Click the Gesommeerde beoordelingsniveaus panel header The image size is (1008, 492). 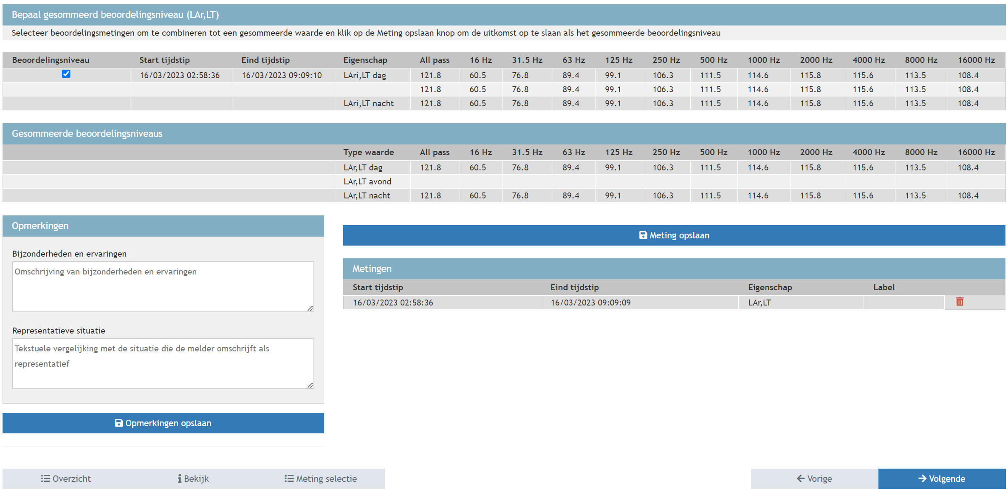(x=87, y=133)
